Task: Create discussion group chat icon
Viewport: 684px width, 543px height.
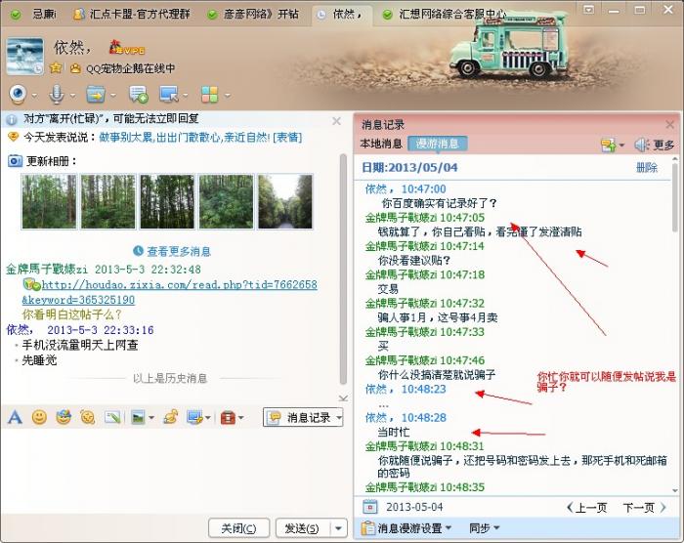Action: (139, 94)
